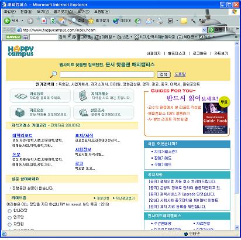Click the Stop loading red X icon

point(44,20)
